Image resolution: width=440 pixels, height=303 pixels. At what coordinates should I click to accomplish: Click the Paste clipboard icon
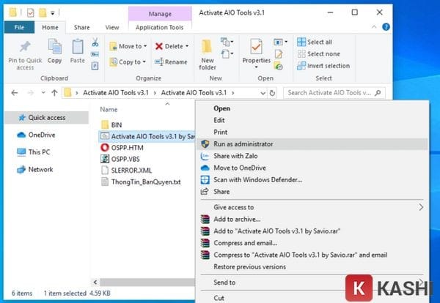tap(78, 47)
